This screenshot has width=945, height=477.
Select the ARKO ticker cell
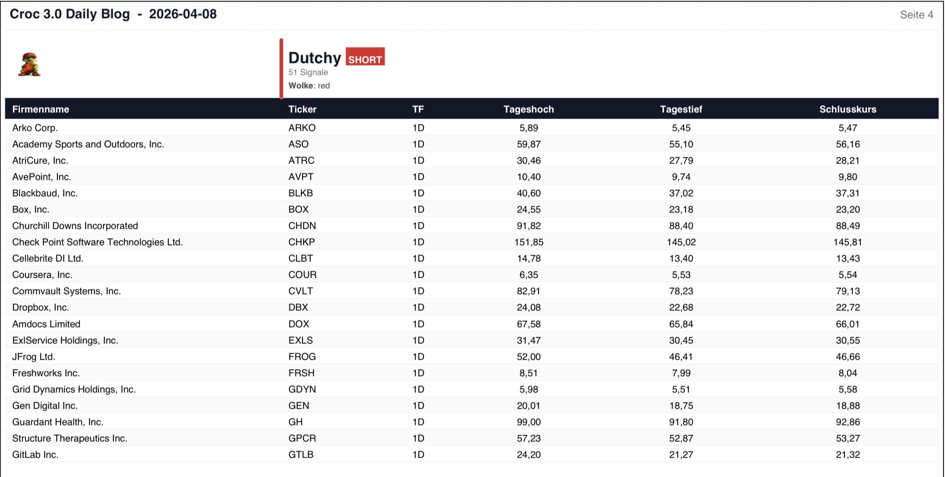302,128
